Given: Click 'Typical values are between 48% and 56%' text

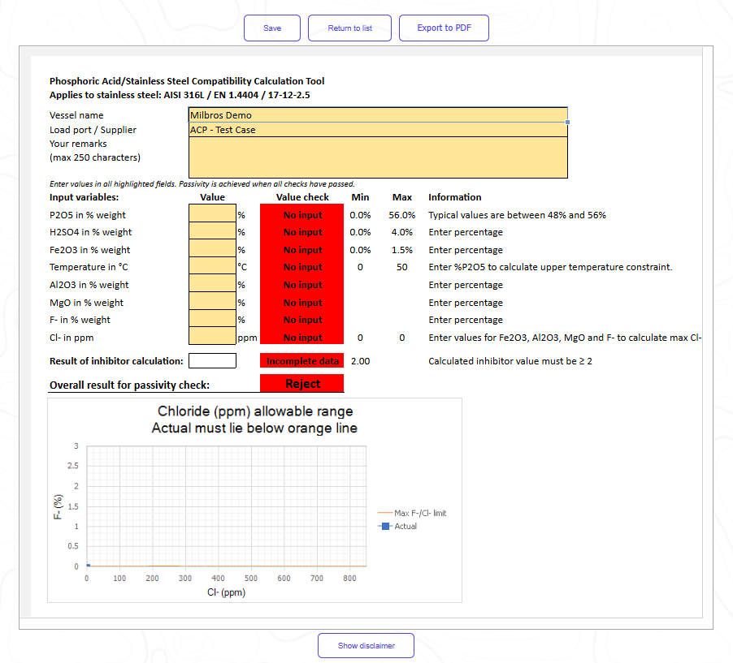Looking at the screenshot, I should [x=517, y=215].
